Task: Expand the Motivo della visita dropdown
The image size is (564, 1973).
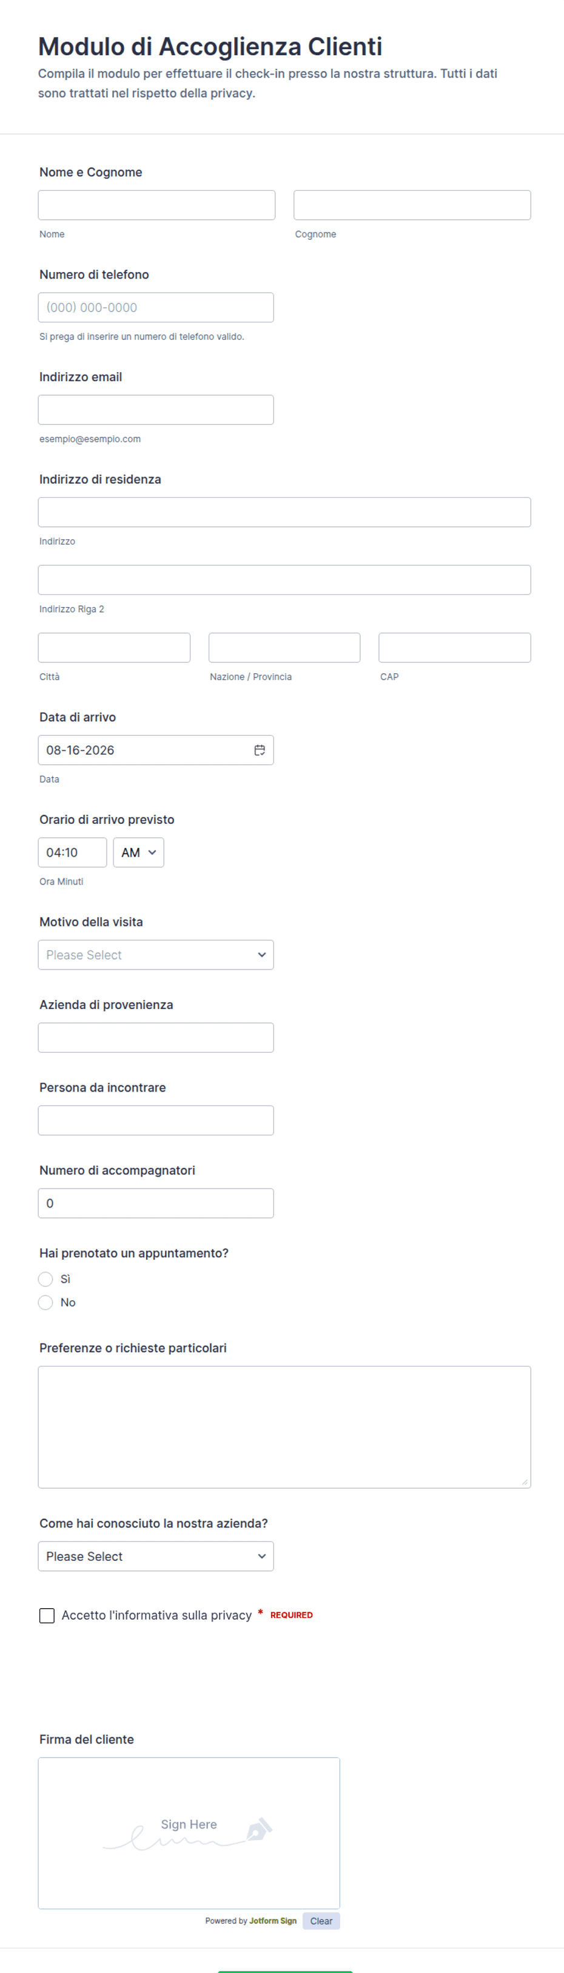Action: coord(156,955)
